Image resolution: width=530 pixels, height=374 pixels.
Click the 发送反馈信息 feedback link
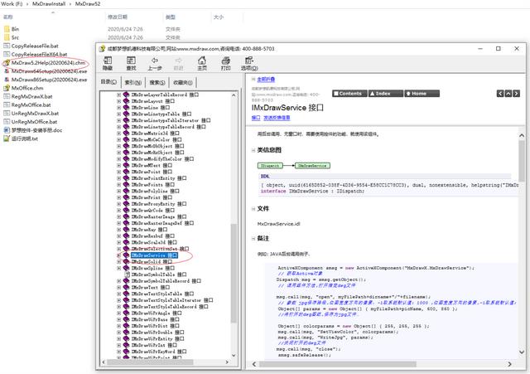point(277,118)
